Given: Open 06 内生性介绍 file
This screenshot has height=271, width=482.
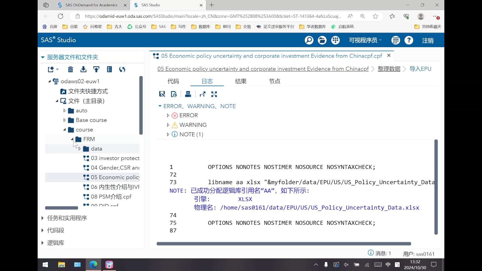Looking at the screenshot, I should pos(111,187).
